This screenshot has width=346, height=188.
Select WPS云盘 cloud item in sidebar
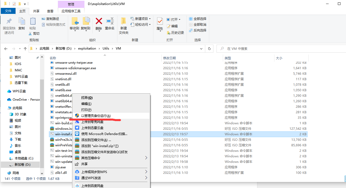click(16, 91)
